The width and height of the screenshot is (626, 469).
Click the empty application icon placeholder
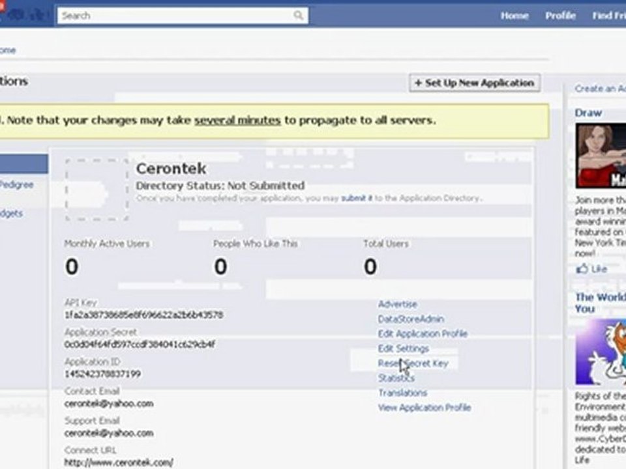point(97,190)
